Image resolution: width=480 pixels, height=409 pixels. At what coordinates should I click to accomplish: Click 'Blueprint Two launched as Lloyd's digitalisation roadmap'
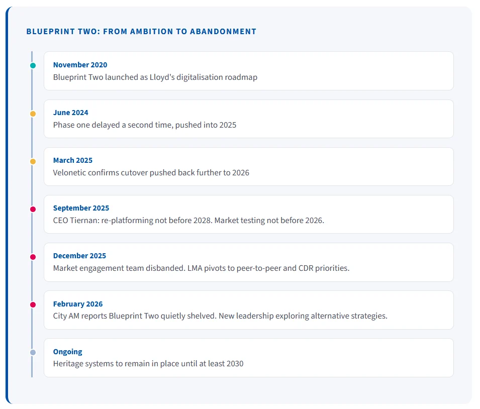[x=155, y=77]
